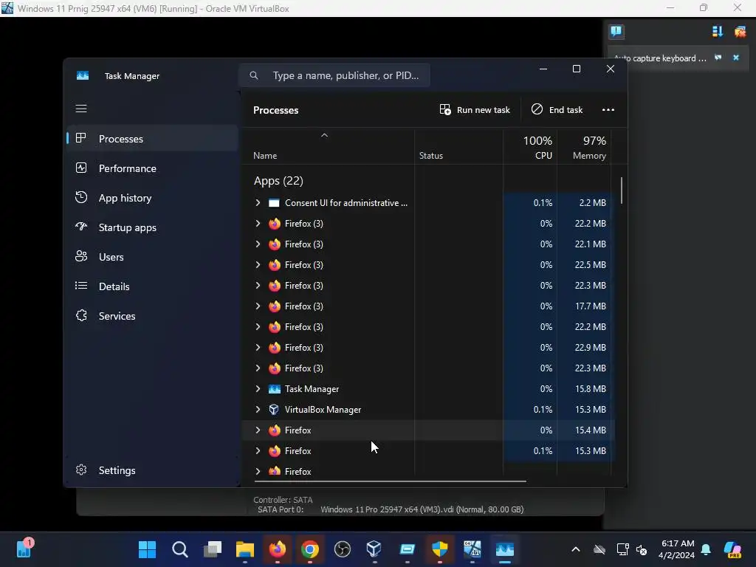Click End task button
756x567 pixels.
point(557,110)
